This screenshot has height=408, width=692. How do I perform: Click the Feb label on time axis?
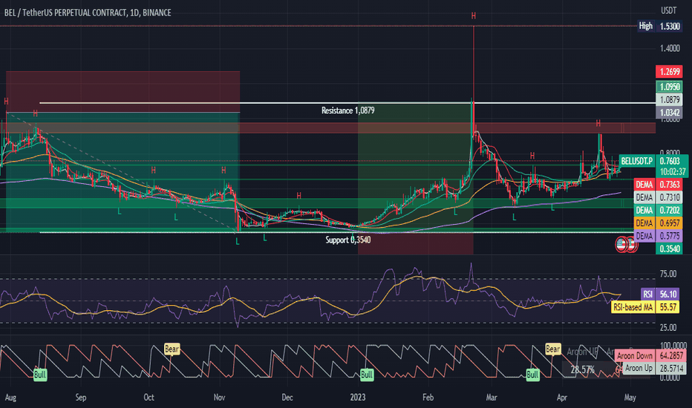click(x=428, y=398)
